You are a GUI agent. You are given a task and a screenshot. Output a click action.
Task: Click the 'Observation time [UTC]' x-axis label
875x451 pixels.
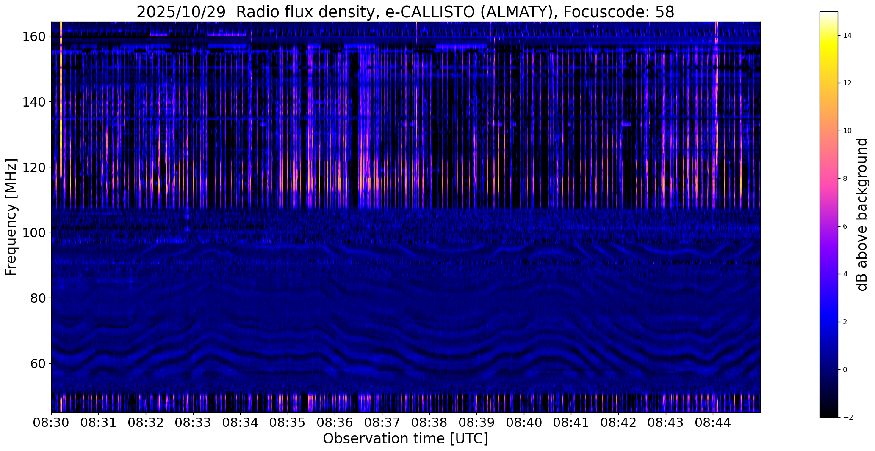coord(405,439)
